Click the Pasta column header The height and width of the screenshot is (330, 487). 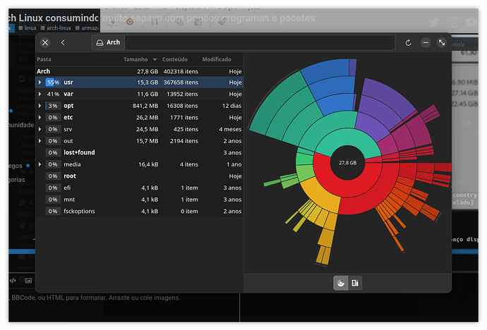click(44, 60)
